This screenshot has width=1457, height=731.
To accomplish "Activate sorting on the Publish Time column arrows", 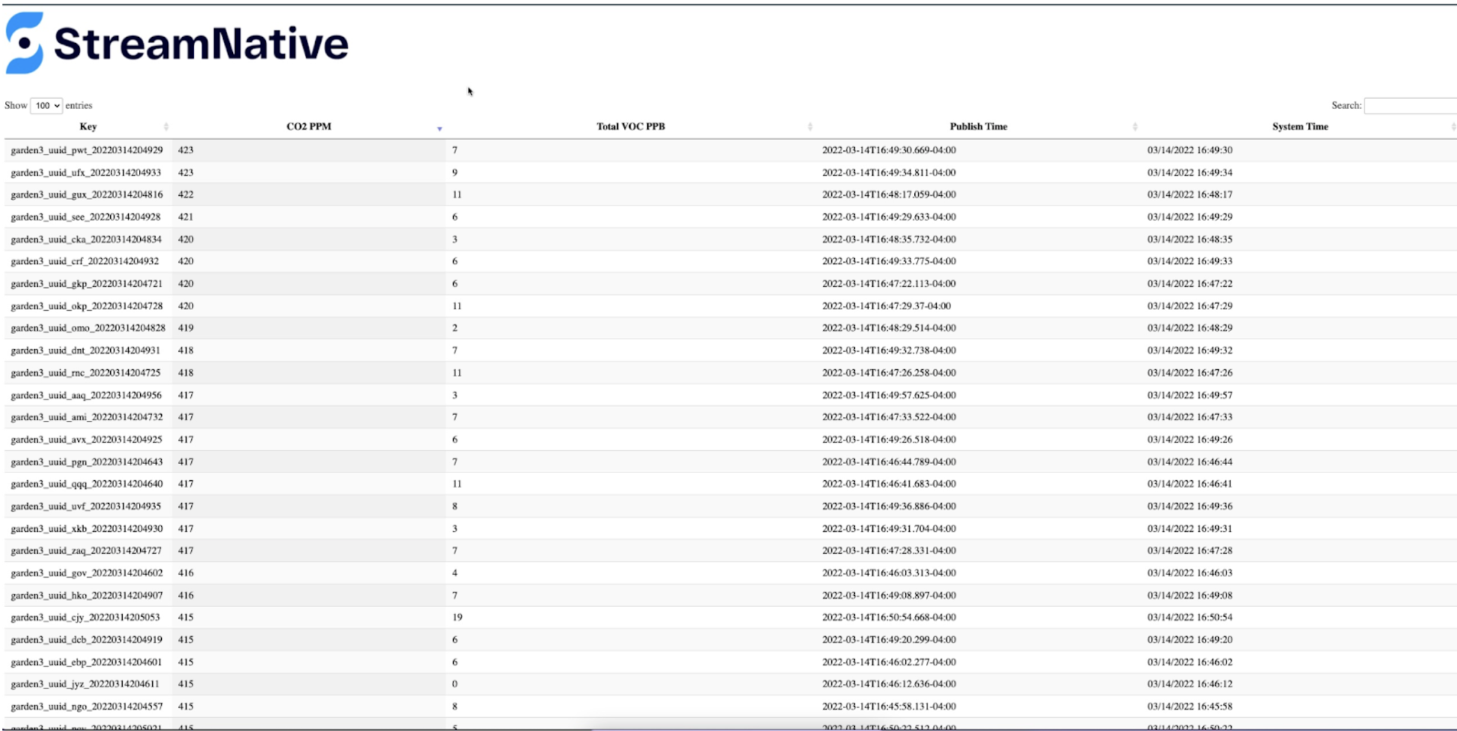I will 1136,126.
